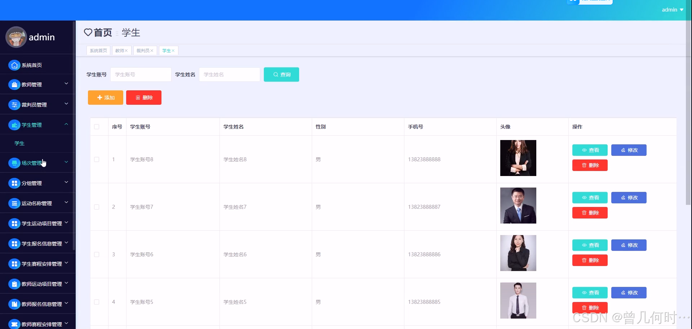Click the 查看 button for 学生账号8
This screenshot has height=329, width=692.
pos(590,150)
